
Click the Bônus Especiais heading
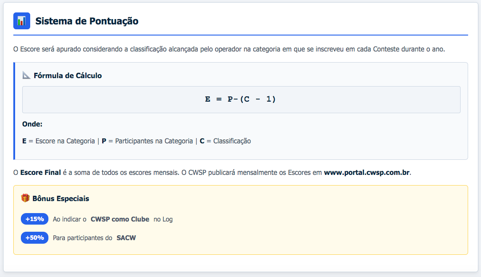pos(60,198)
